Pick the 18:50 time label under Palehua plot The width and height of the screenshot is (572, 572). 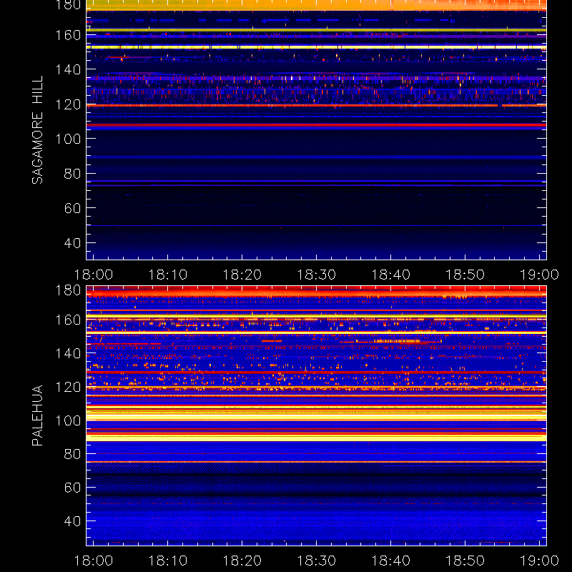465,561
